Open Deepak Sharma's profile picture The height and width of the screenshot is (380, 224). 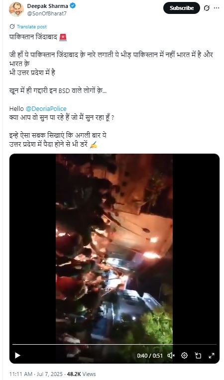pos(16,9)
